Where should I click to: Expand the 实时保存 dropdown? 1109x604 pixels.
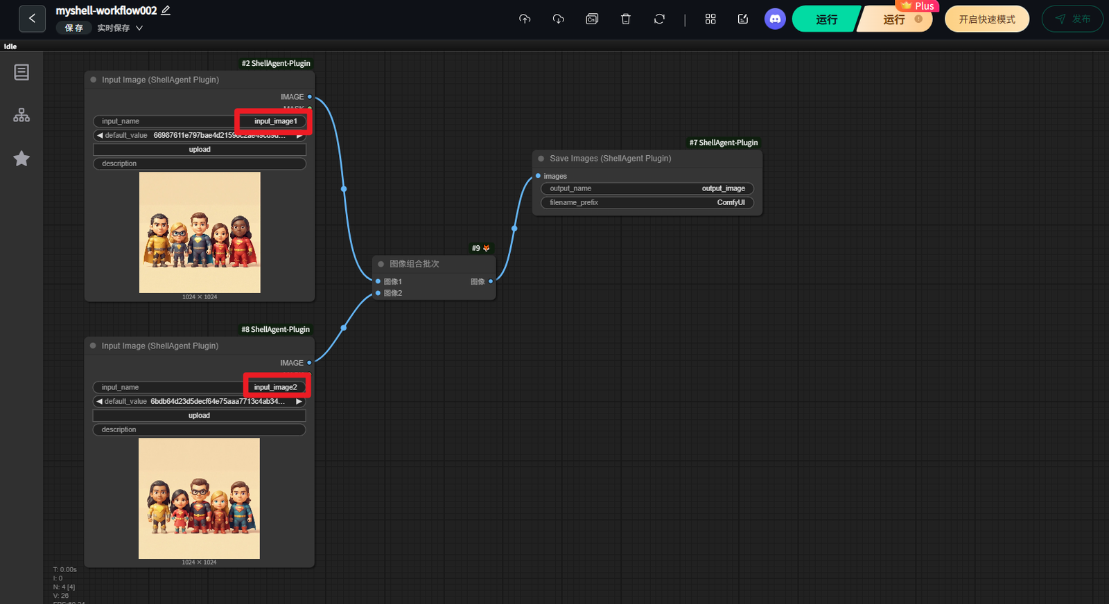tap(120, 28)
